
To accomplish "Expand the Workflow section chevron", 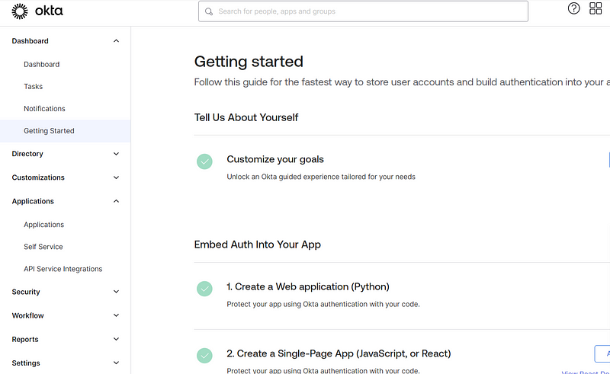I will click(x=116, y=315).
